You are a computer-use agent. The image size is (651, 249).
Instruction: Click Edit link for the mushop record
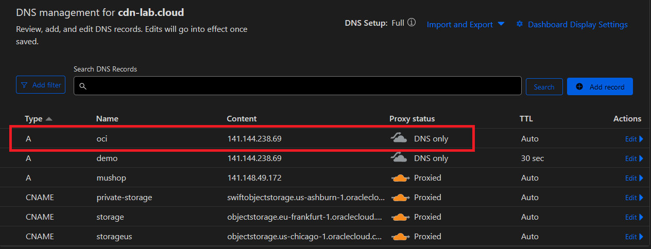coord(631,178)
